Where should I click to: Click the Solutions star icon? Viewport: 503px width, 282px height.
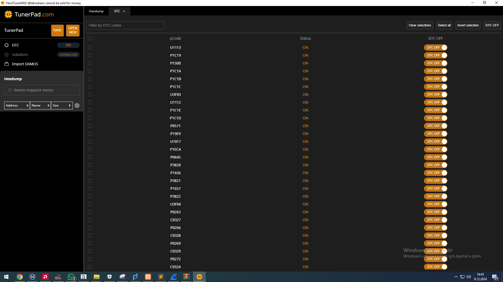click(x=7, y=55)
